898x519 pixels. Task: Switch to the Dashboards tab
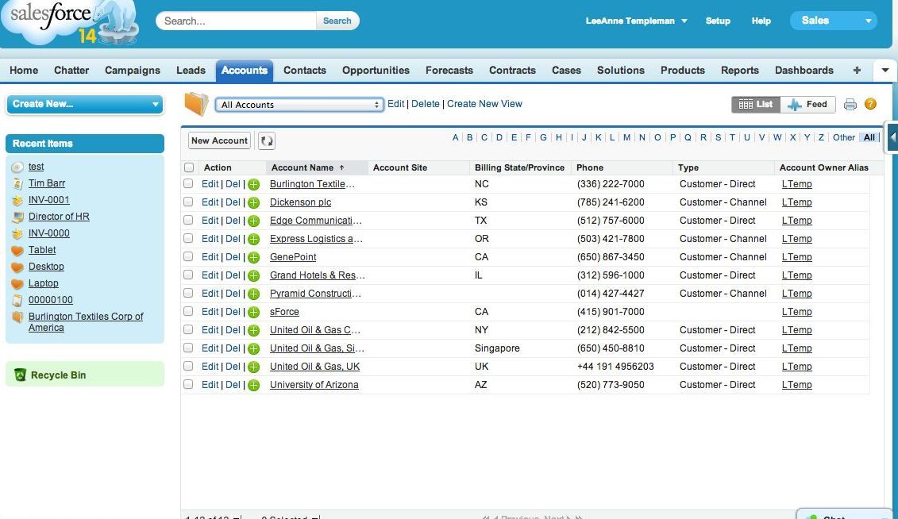click(x=804, y=71)
